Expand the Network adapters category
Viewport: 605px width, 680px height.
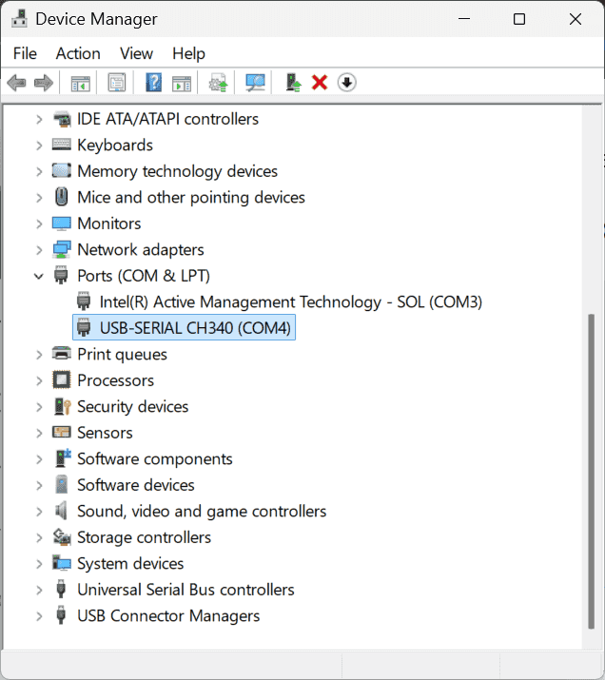pyautogui.click(x=39, y=250)
